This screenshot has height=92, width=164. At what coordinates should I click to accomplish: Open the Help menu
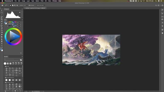click(x=60, y=1)
